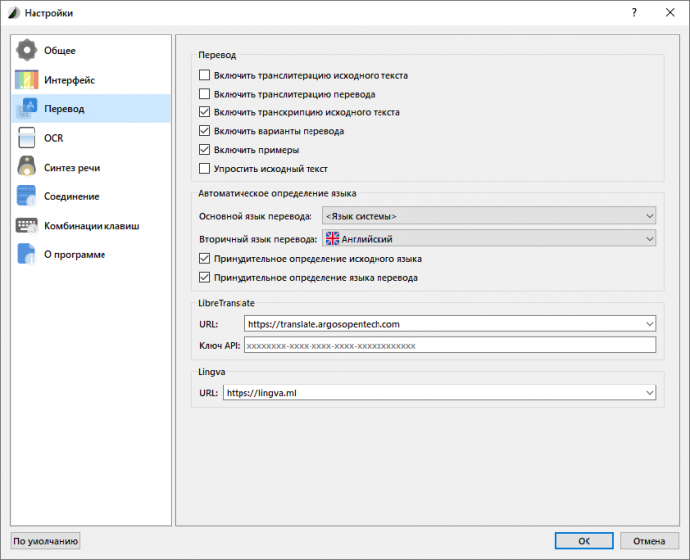Expand the Основной язык перевода dropdown
690x560 pixels.
coord(489,216)
